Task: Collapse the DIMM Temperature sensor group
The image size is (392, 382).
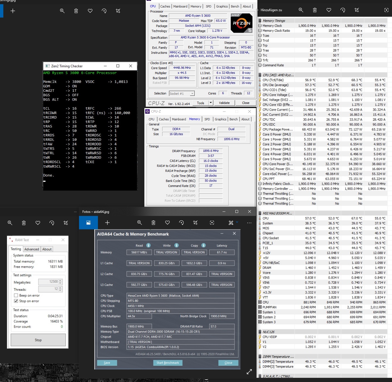Action: 260,357
